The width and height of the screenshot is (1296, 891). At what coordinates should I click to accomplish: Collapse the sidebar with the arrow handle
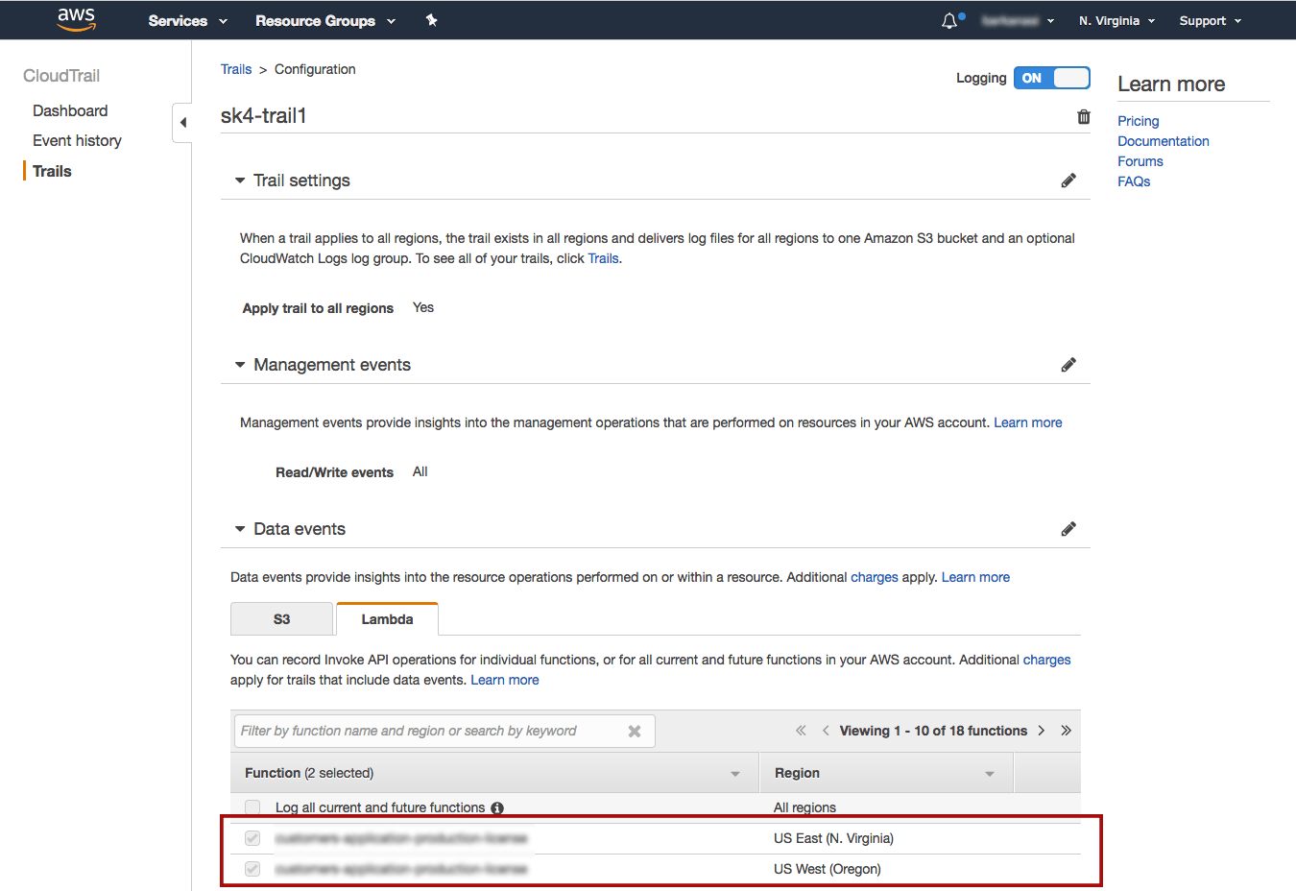coord(182,122)
